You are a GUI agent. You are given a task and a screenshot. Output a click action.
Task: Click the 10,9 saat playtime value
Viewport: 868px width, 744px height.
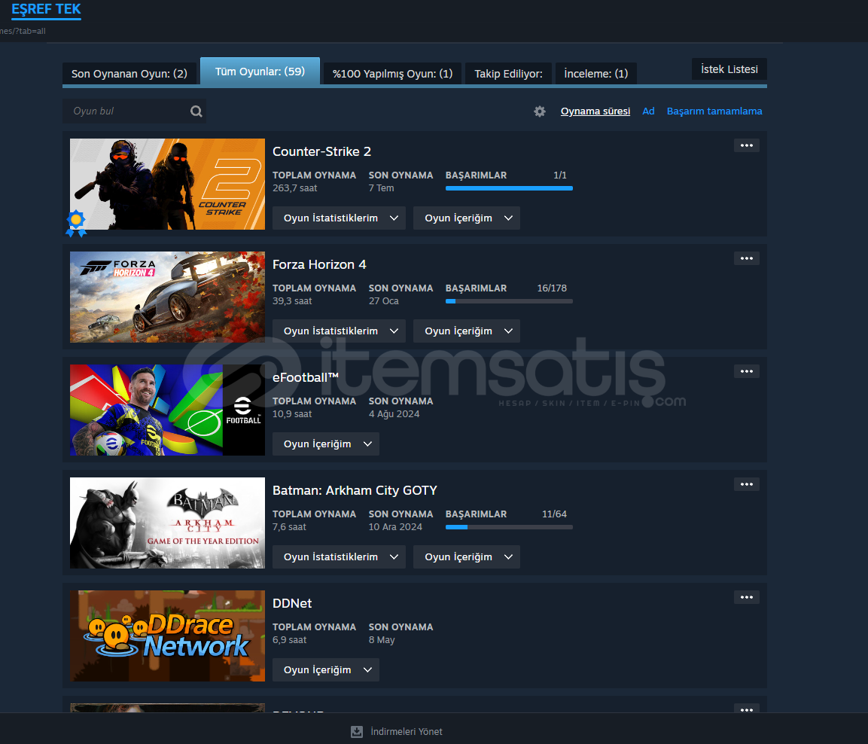pyautogui.click(x=292, y=414)
